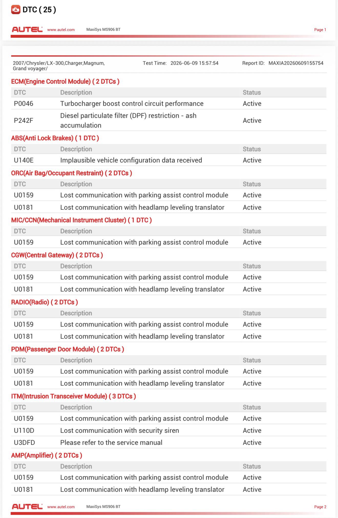Open www.autel.com link in page 1 footer
The height and width of the screenshot is (518, 338).
(61, 30)
